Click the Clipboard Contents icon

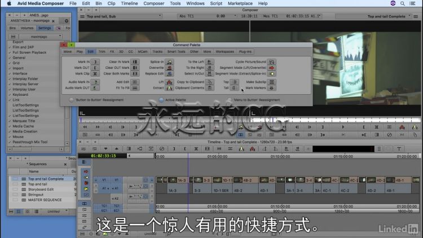210,87
